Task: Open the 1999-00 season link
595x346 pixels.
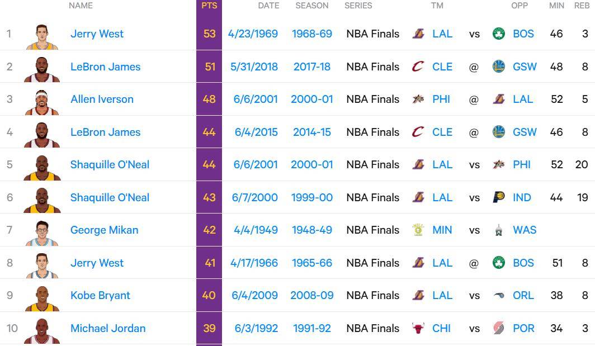Action: (312, 197)
